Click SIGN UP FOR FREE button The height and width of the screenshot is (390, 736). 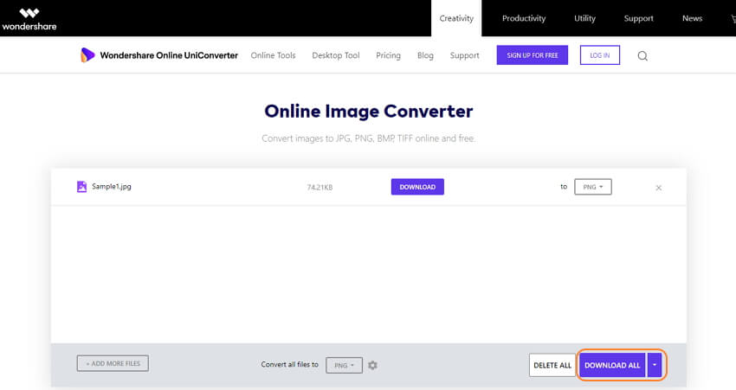coord(533,55)
